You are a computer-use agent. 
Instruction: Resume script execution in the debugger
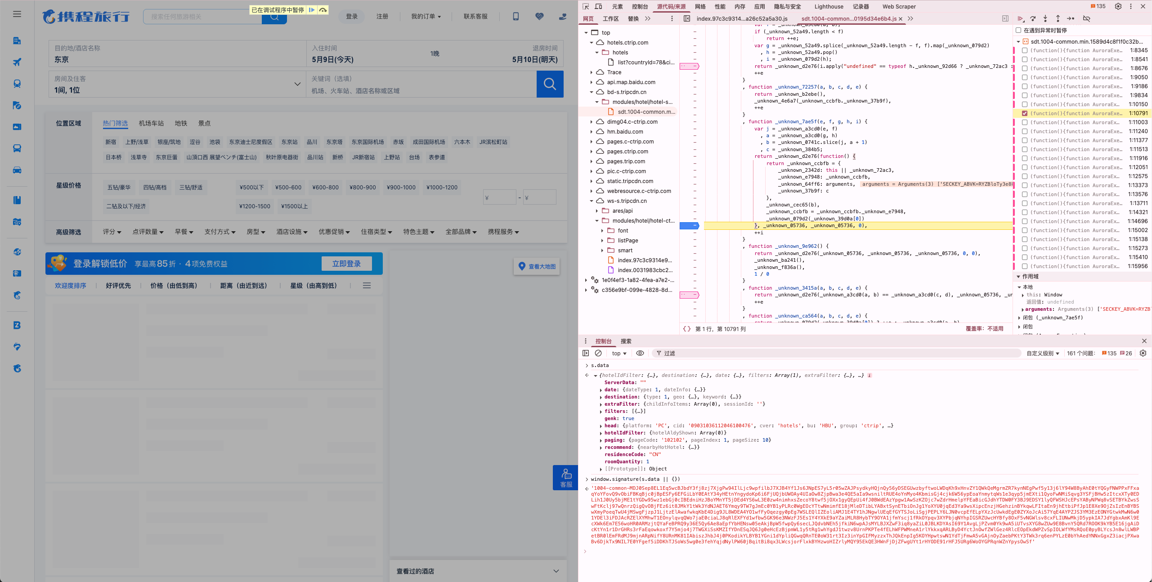click(1020, 19)
